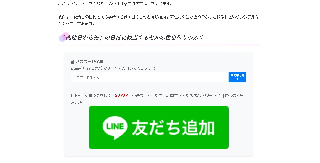This screenshot has width=320, height=163.
Task: Click the パスワード保護 title text
Action: pos(89,62)
